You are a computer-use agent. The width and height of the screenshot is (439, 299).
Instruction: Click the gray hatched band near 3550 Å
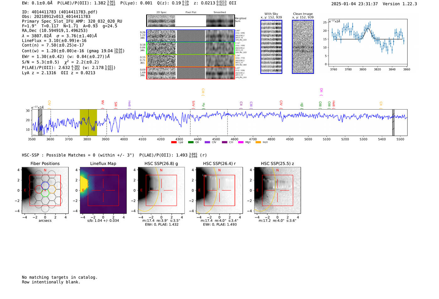tap(40, 123)
